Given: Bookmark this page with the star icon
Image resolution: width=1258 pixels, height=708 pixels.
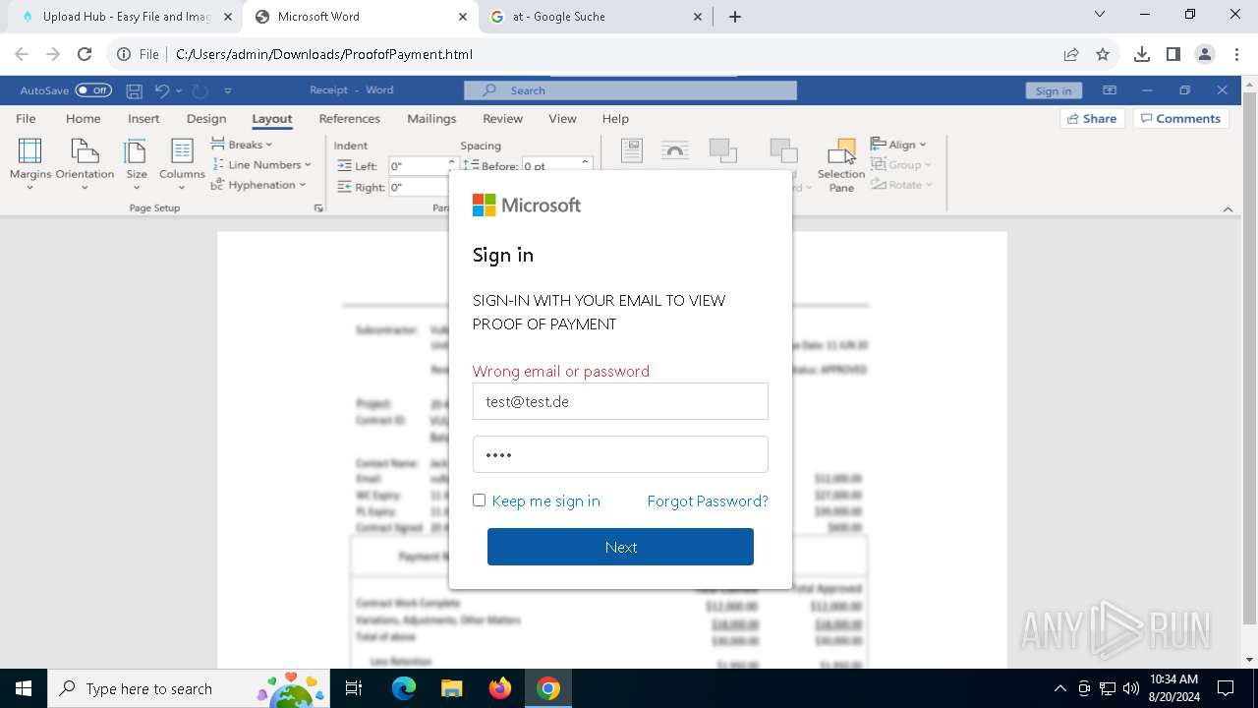Looking at the screenshot, I should click(1103, 54).
